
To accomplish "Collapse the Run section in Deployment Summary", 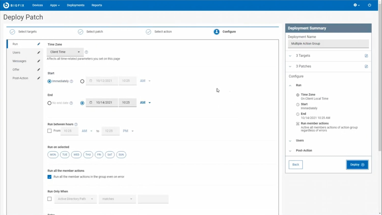I will click(290, 85).
